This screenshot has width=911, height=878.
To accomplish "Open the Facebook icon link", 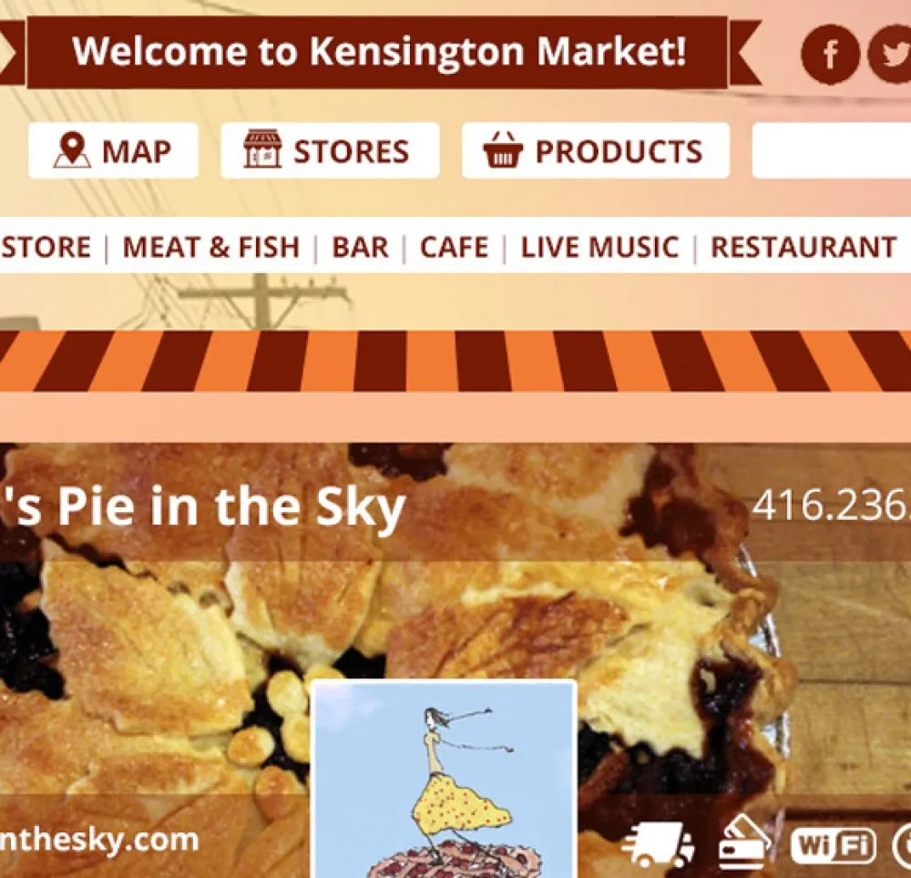I will 830,55.
